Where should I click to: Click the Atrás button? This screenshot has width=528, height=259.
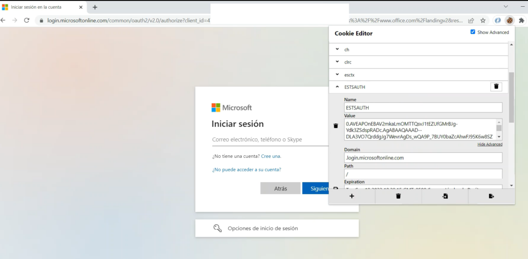tap(280, 188)
